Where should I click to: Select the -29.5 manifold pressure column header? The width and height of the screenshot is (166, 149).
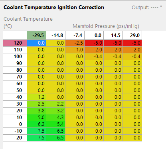pyautogui.click(x=37, y=35)
